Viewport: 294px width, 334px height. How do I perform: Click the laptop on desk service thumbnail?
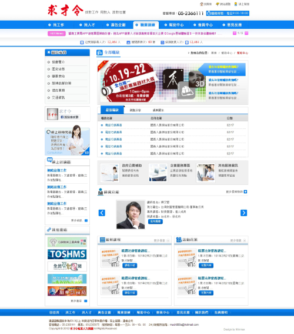(x=158, y=173)
